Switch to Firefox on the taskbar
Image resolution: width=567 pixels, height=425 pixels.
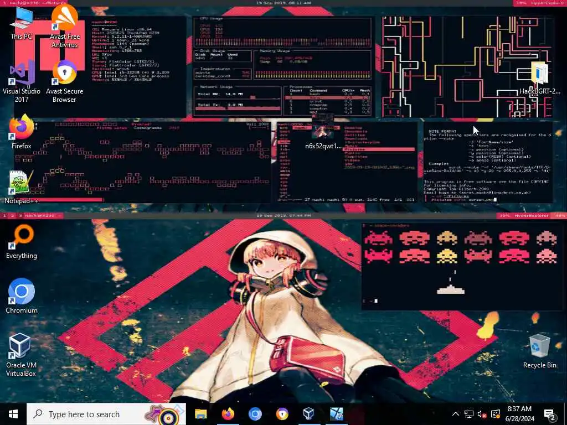[228, 414]
